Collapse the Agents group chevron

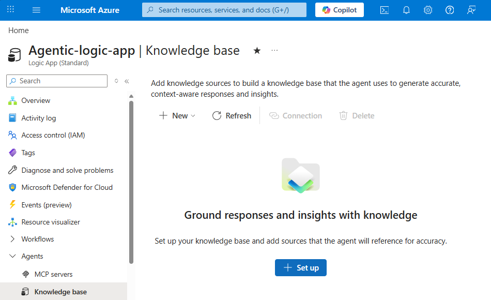[x=12, y=256]
